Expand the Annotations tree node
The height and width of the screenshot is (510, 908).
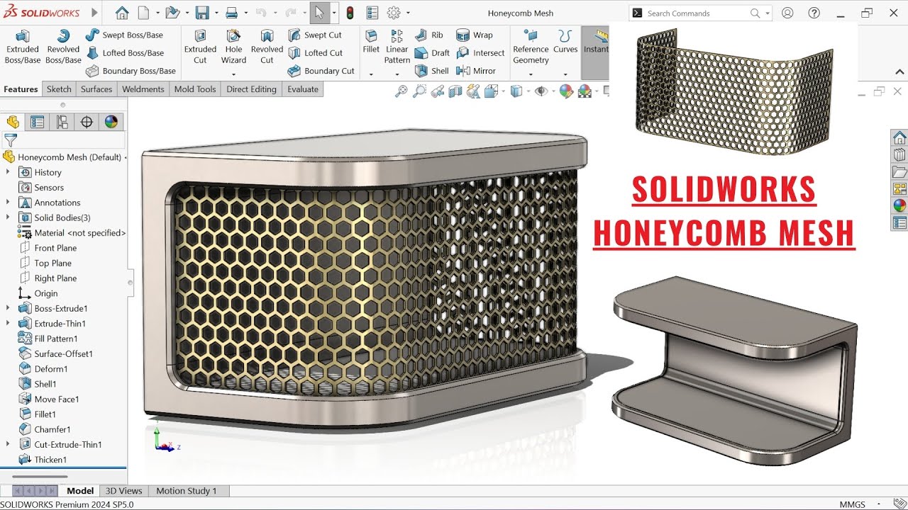point(8,203)
